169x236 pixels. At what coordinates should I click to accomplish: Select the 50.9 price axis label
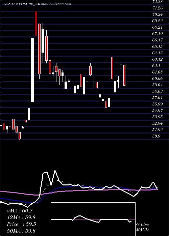pyautogui.click(x=156, y=136)
